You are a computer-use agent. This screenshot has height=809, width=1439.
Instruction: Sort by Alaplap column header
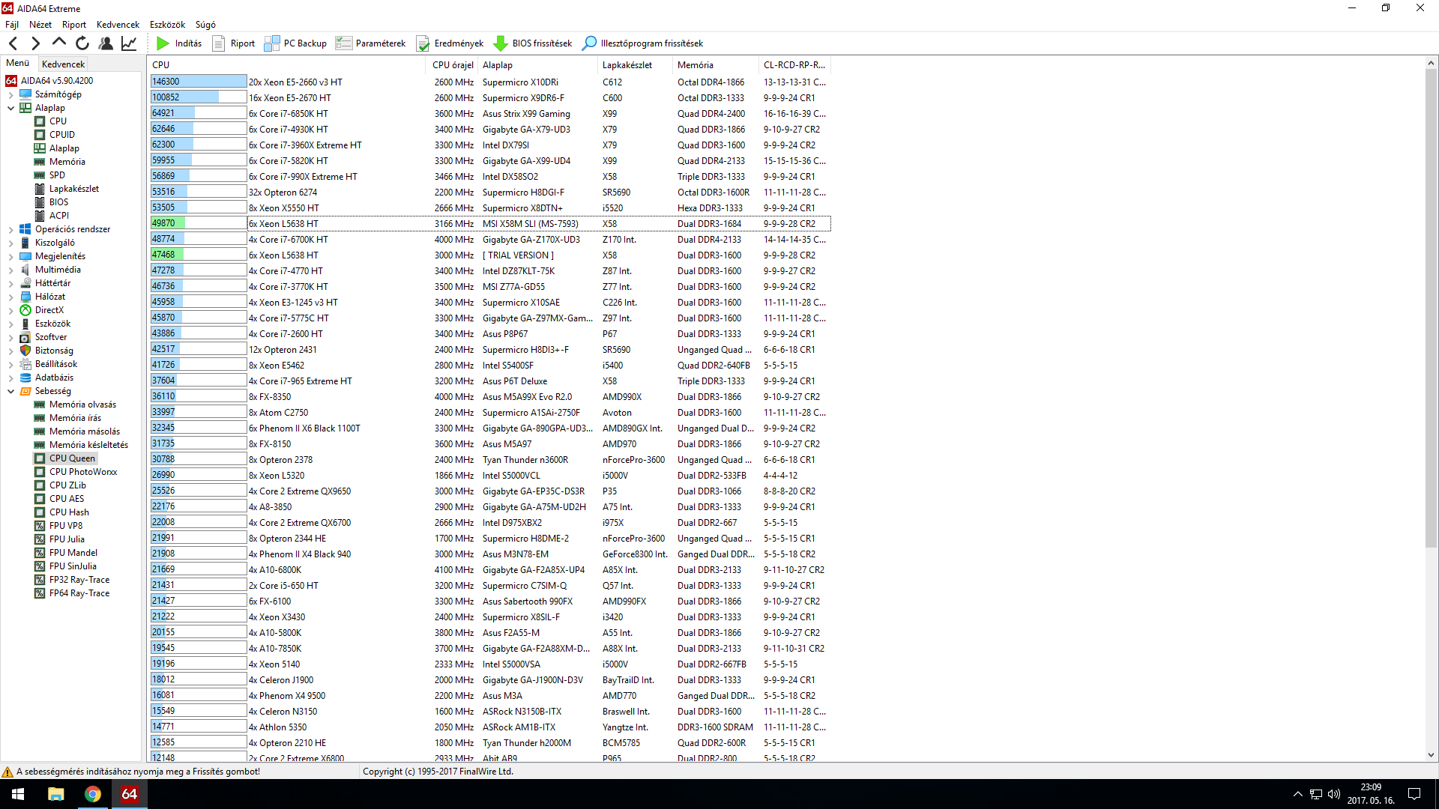538,65
